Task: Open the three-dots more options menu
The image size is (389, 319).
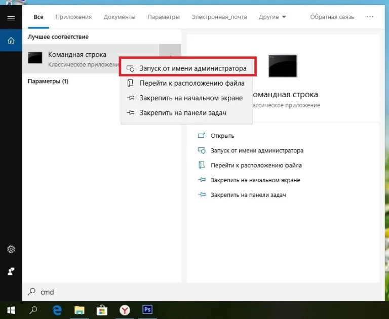Action: pos(370,17)
